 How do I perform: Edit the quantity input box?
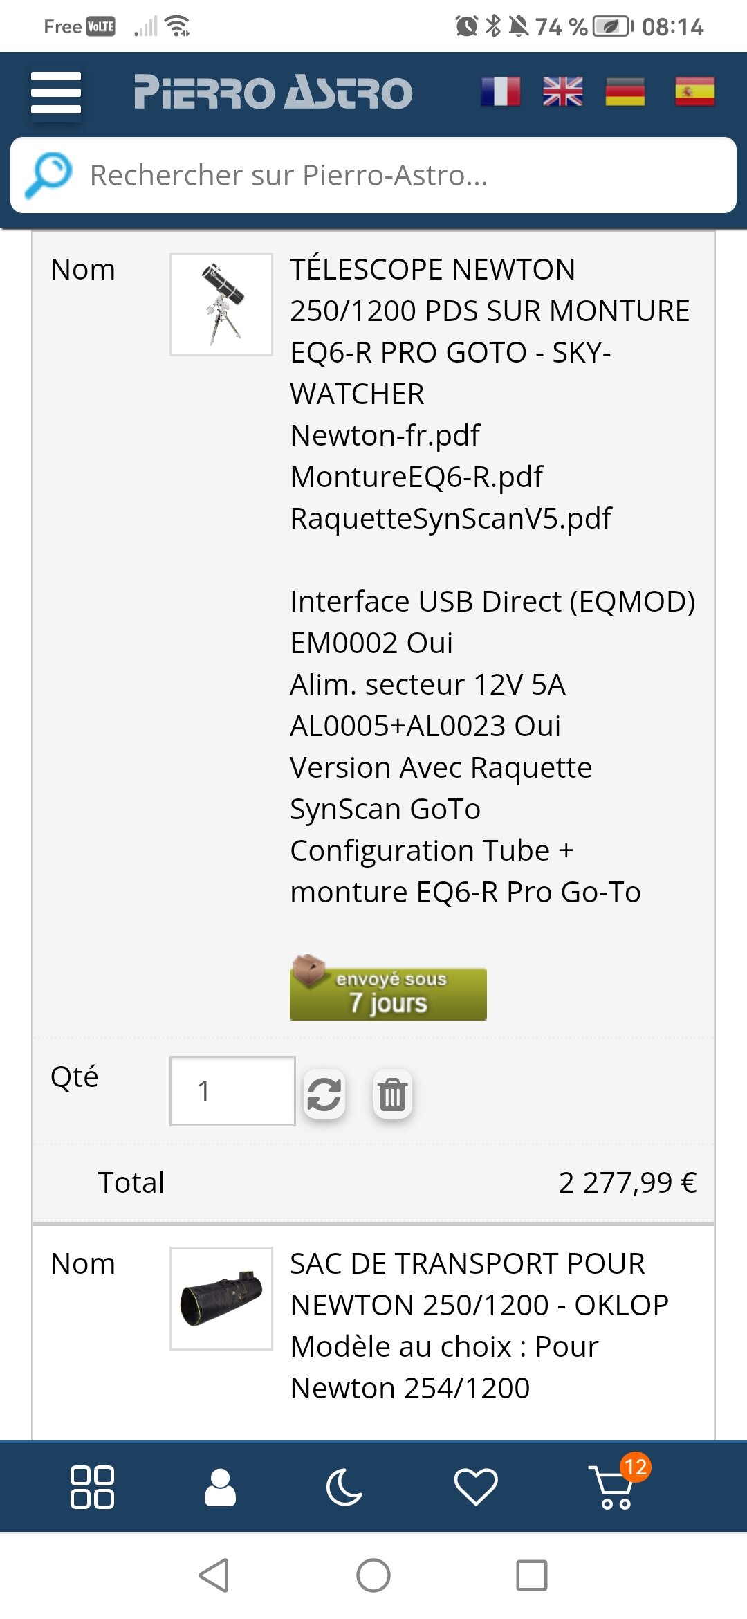pos(232,1091)
